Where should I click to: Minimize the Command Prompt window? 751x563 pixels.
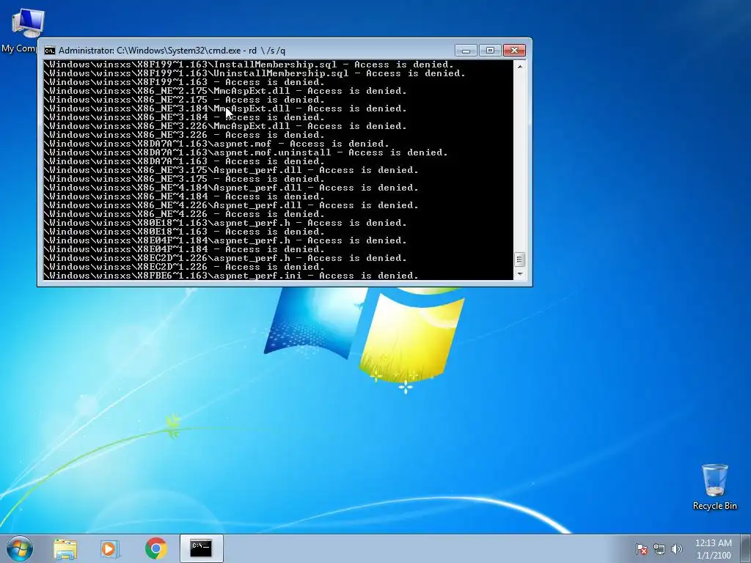pyautogui.click(x=466, y=51)
